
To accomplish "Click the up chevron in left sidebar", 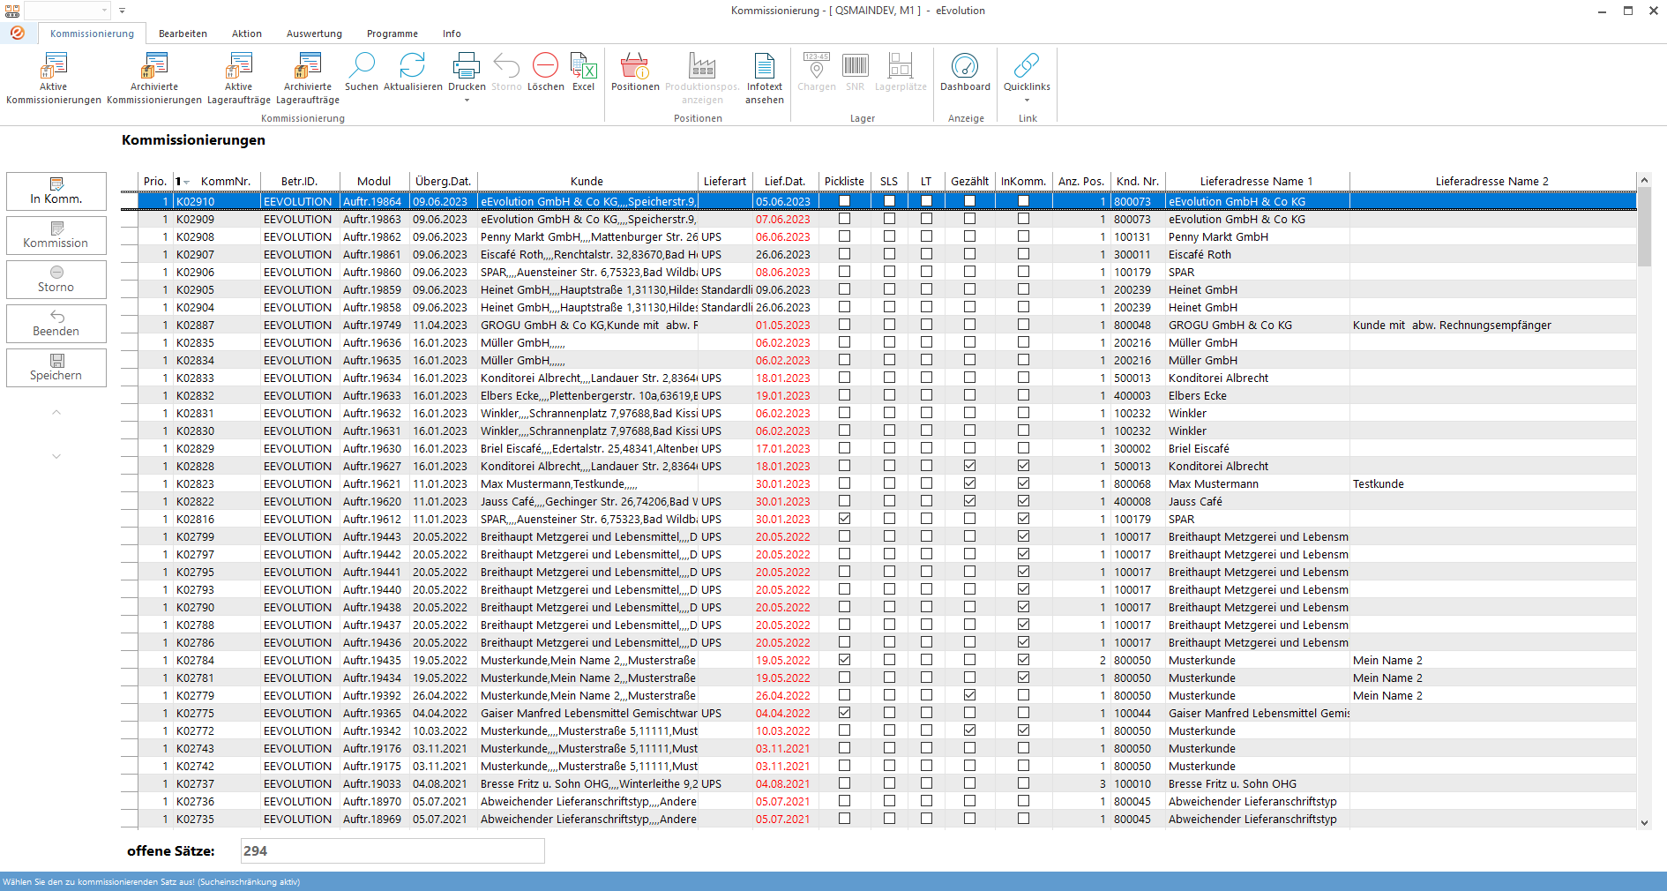I will point(56,412).
